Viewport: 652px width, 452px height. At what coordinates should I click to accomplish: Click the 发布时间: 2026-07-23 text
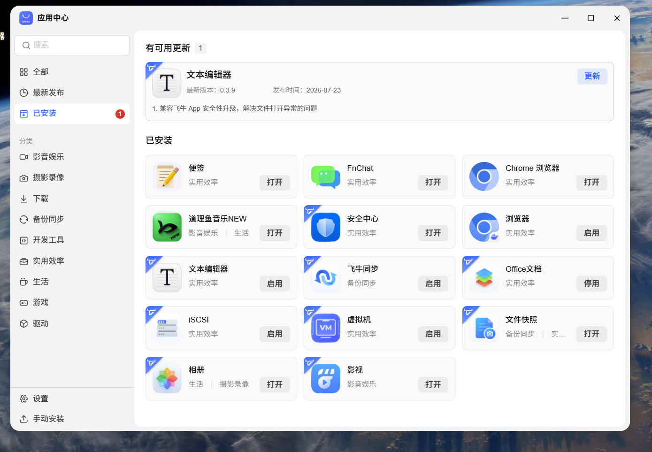[307, 90]
